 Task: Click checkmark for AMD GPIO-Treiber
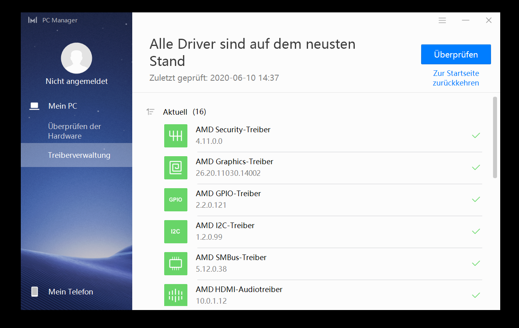[x=476, y=199]
